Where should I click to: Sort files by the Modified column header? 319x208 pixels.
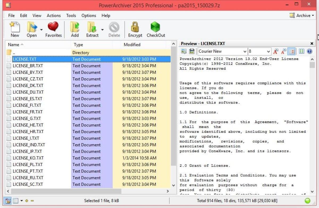(x=132, y=45)
